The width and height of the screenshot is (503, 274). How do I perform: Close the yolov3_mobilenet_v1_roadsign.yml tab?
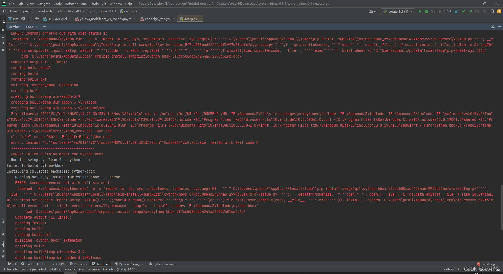[x=135, y=19]
